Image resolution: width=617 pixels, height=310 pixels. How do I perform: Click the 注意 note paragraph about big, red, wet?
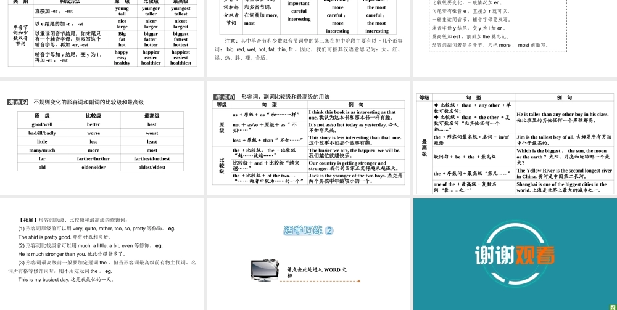pyautogui.click(x=309, y=49)
